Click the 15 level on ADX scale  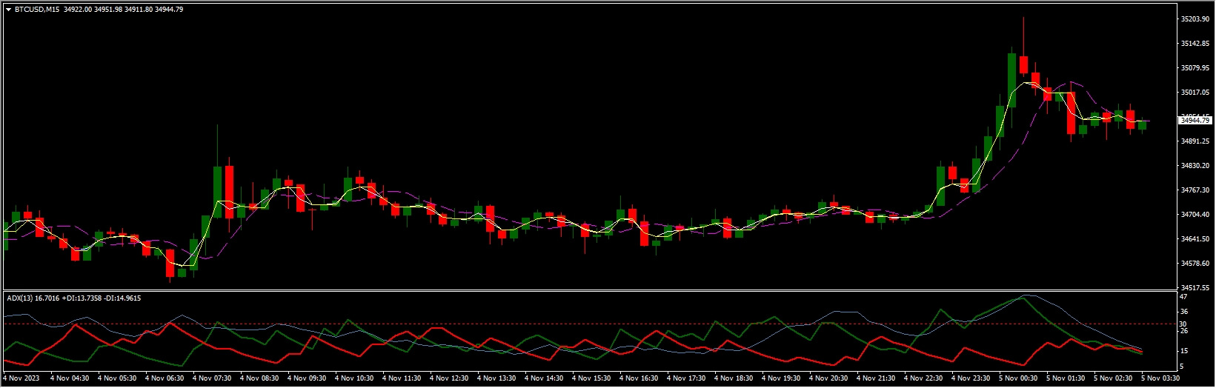tap(1184, 351)
